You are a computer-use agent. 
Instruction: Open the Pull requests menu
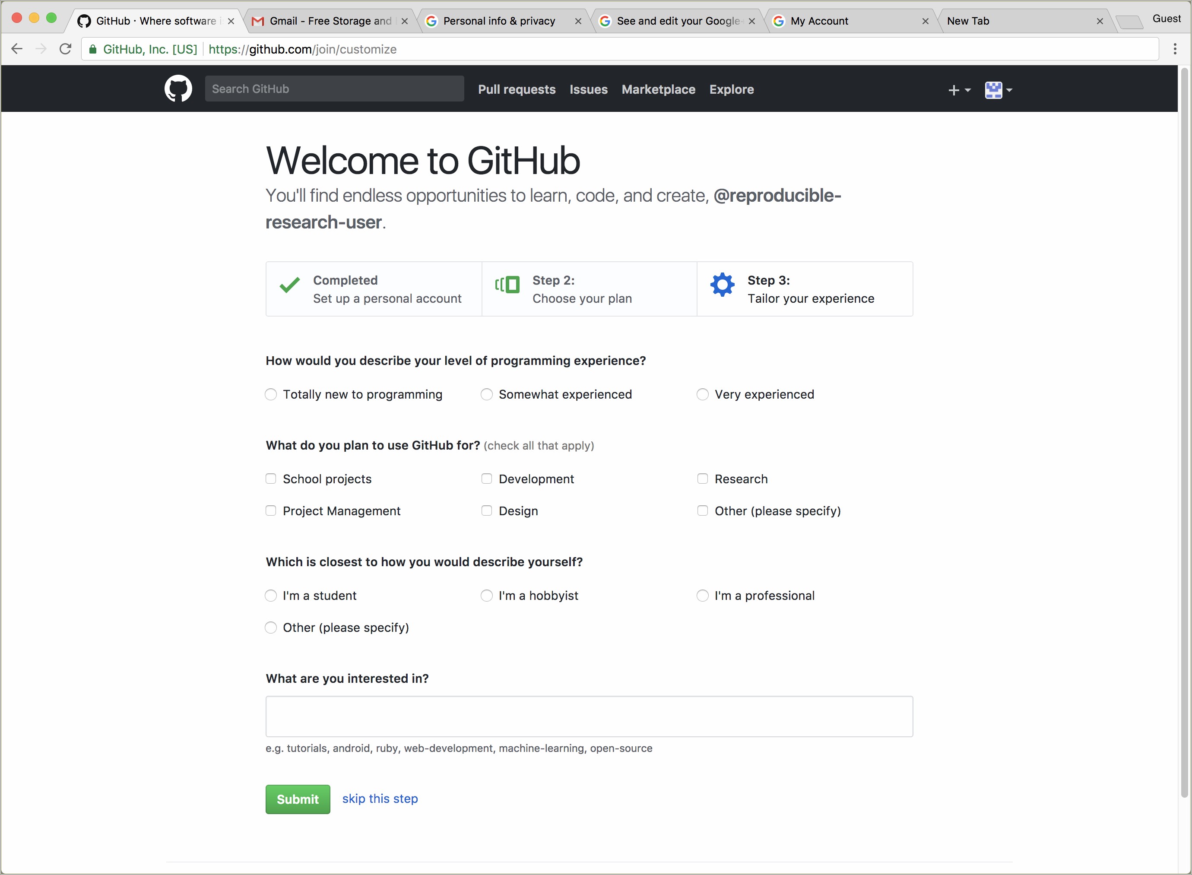click(x=516, y=89)
